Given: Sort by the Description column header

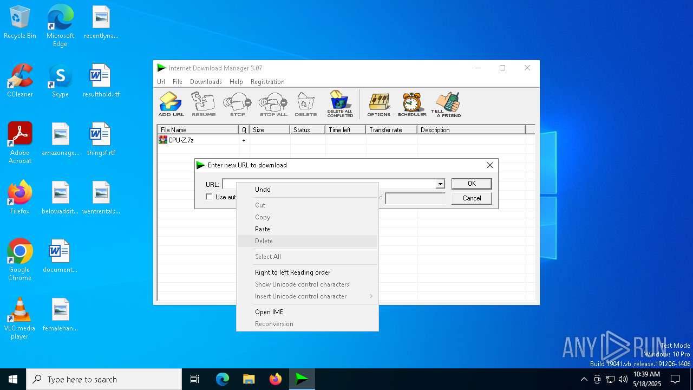Looking at the screenshot, I should click(x=471, y=130).
